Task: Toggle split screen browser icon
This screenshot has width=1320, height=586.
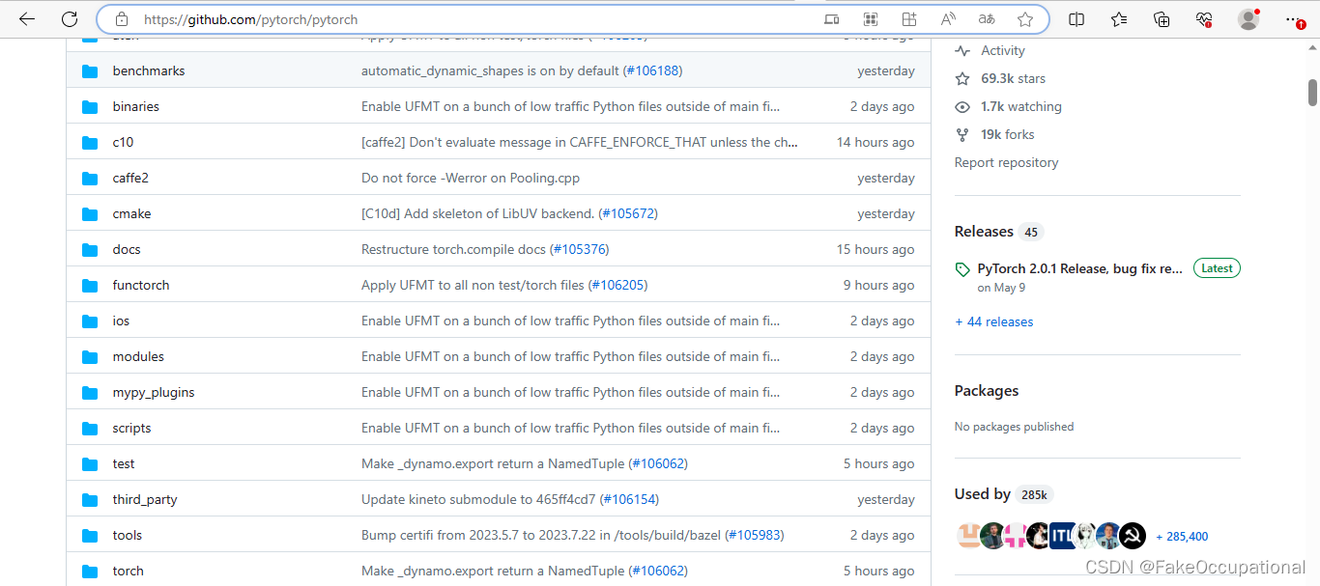Action: point(1076,19)
